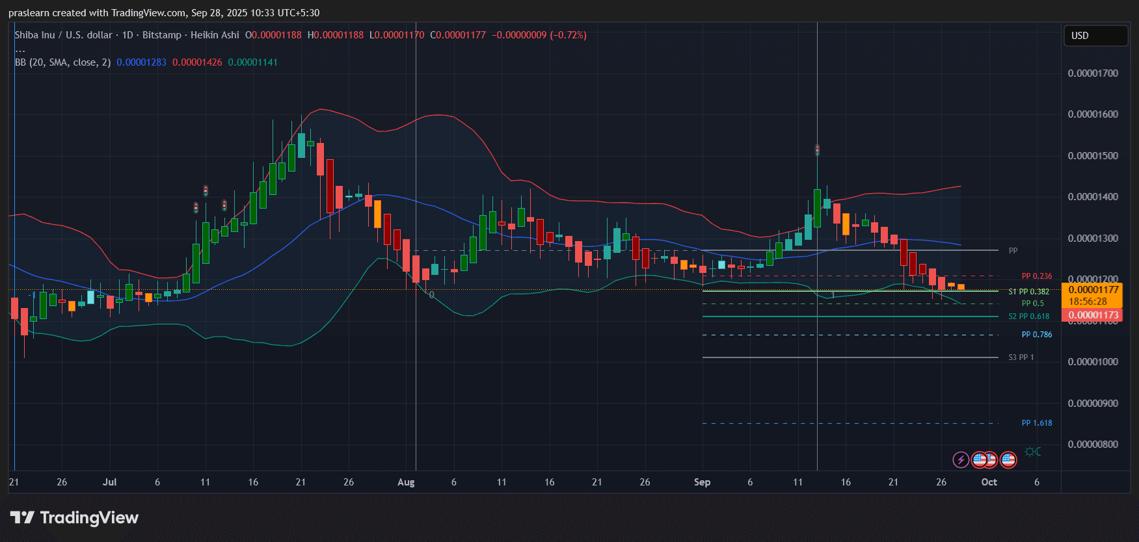Open the USD currency selector

(1095, 36)
